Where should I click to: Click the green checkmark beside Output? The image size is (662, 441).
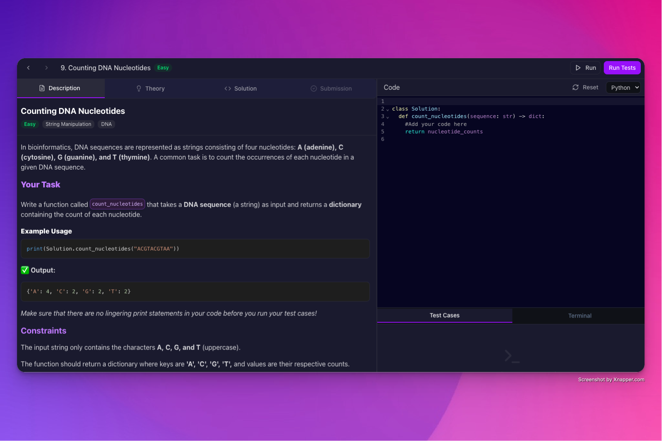point(25,270)
